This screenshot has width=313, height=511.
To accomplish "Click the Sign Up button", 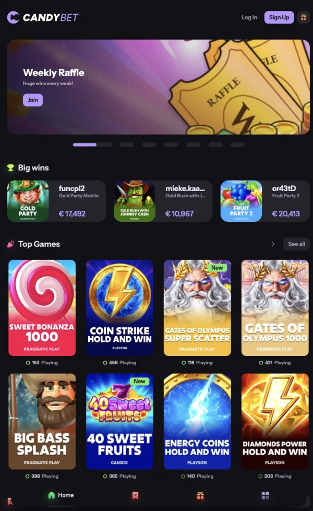I will (x=279, y=18).
